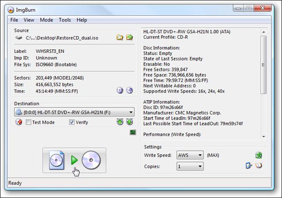The height and width of the screenshot is (198, 282).
Task: Click the blue pencil icon in Settings
Action: tap(249, 166)
